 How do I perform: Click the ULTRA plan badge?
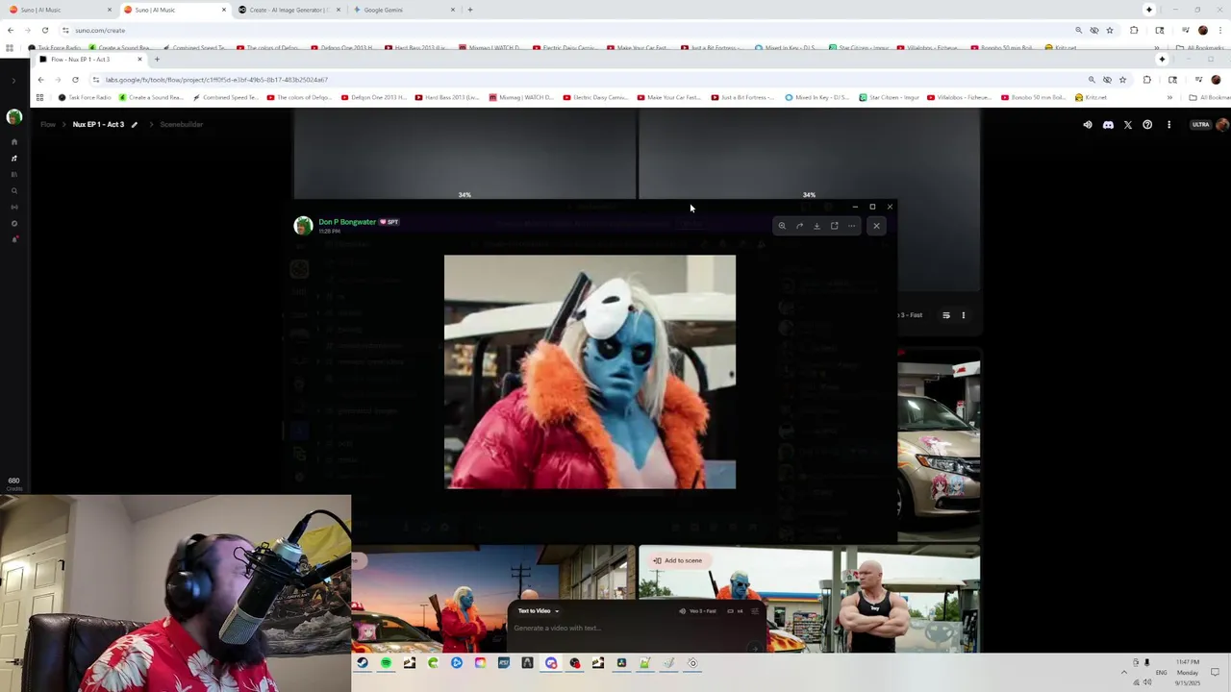click(1200, 124)
